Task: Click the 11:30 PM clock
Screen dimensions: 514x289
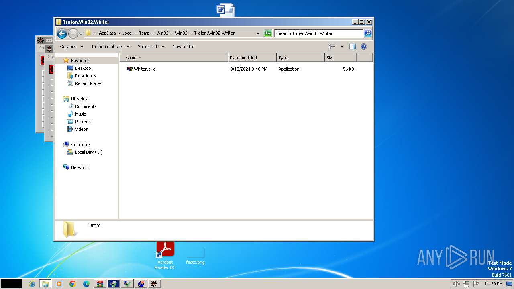Action: [493, 284]
